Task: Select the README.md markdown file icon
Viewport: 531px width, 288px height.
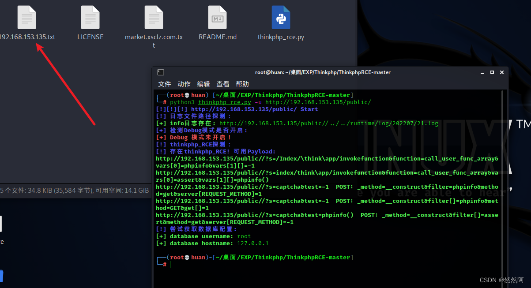Action: [217, 18]
